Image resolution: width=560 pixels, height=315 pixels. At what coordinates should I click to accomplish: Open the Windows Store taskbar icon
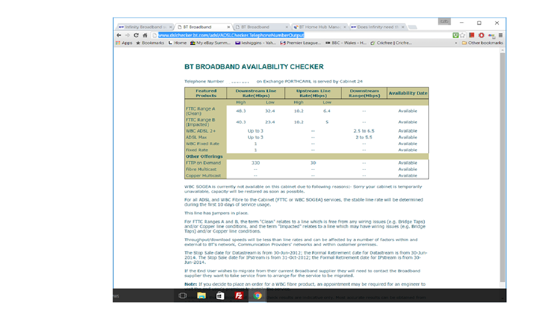(x=220, y=296)
